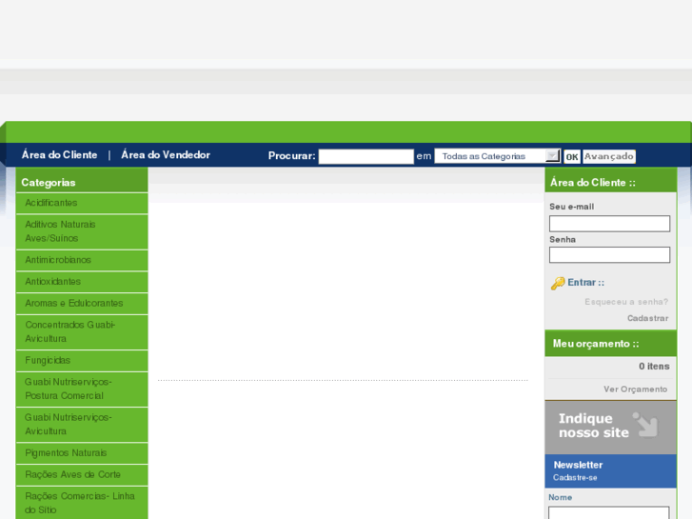Open Concentrados Guabi-Avicultura category
The width and height of the screenshot is (692, 519).
(82, 331)
